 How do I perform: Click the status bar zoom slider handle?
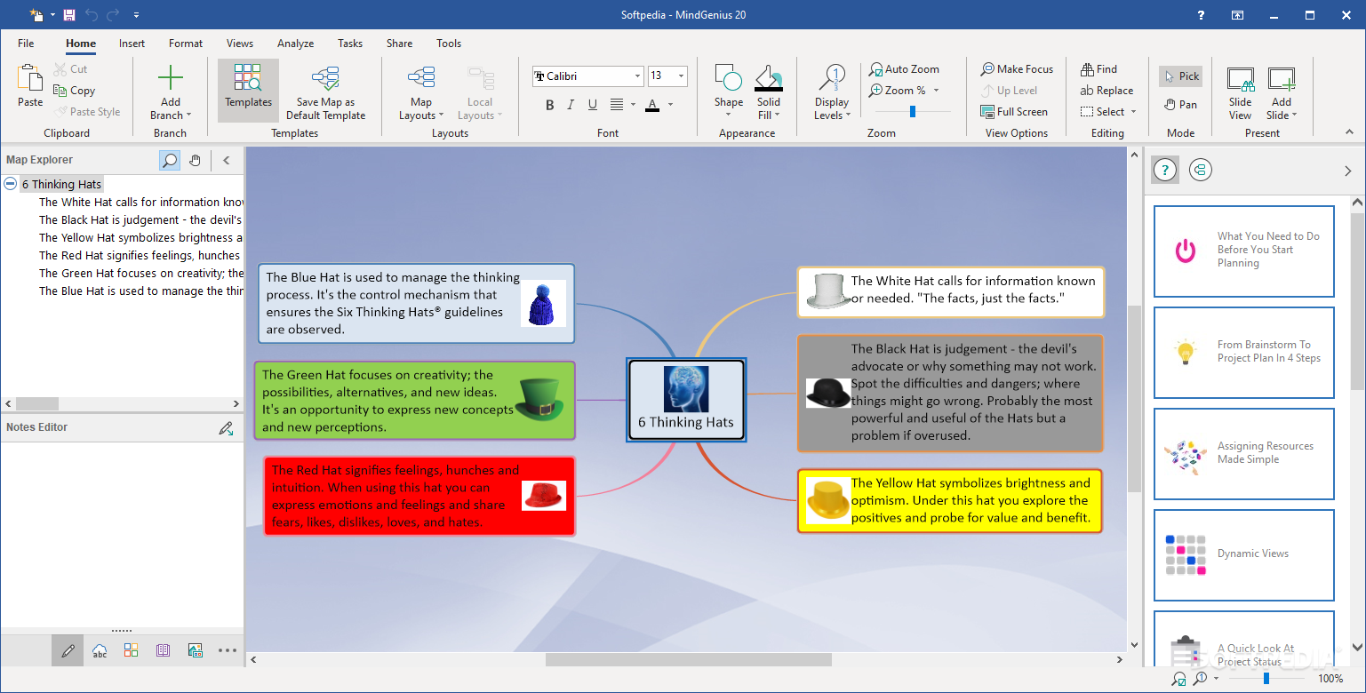[x=1266, y=679]
